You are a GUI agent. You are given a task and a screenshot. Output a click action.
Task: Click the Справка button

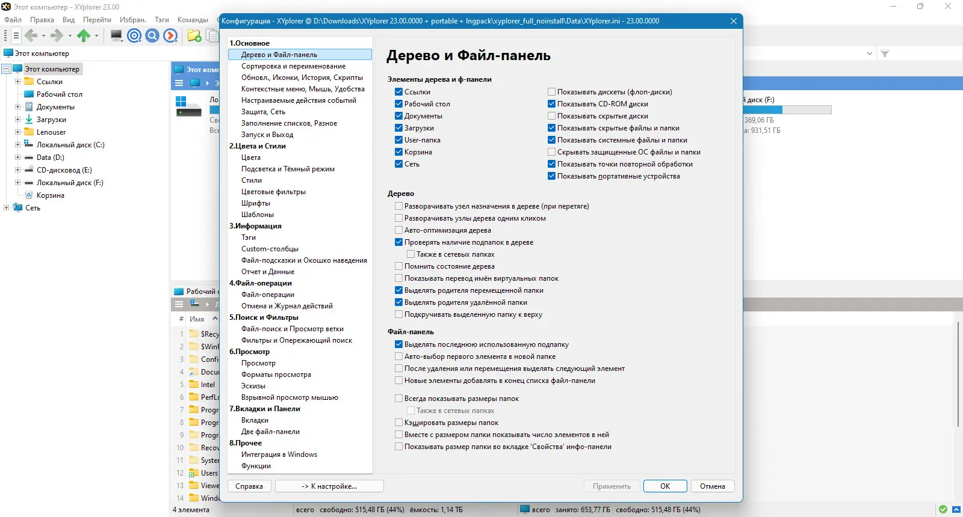pos(249,486)
